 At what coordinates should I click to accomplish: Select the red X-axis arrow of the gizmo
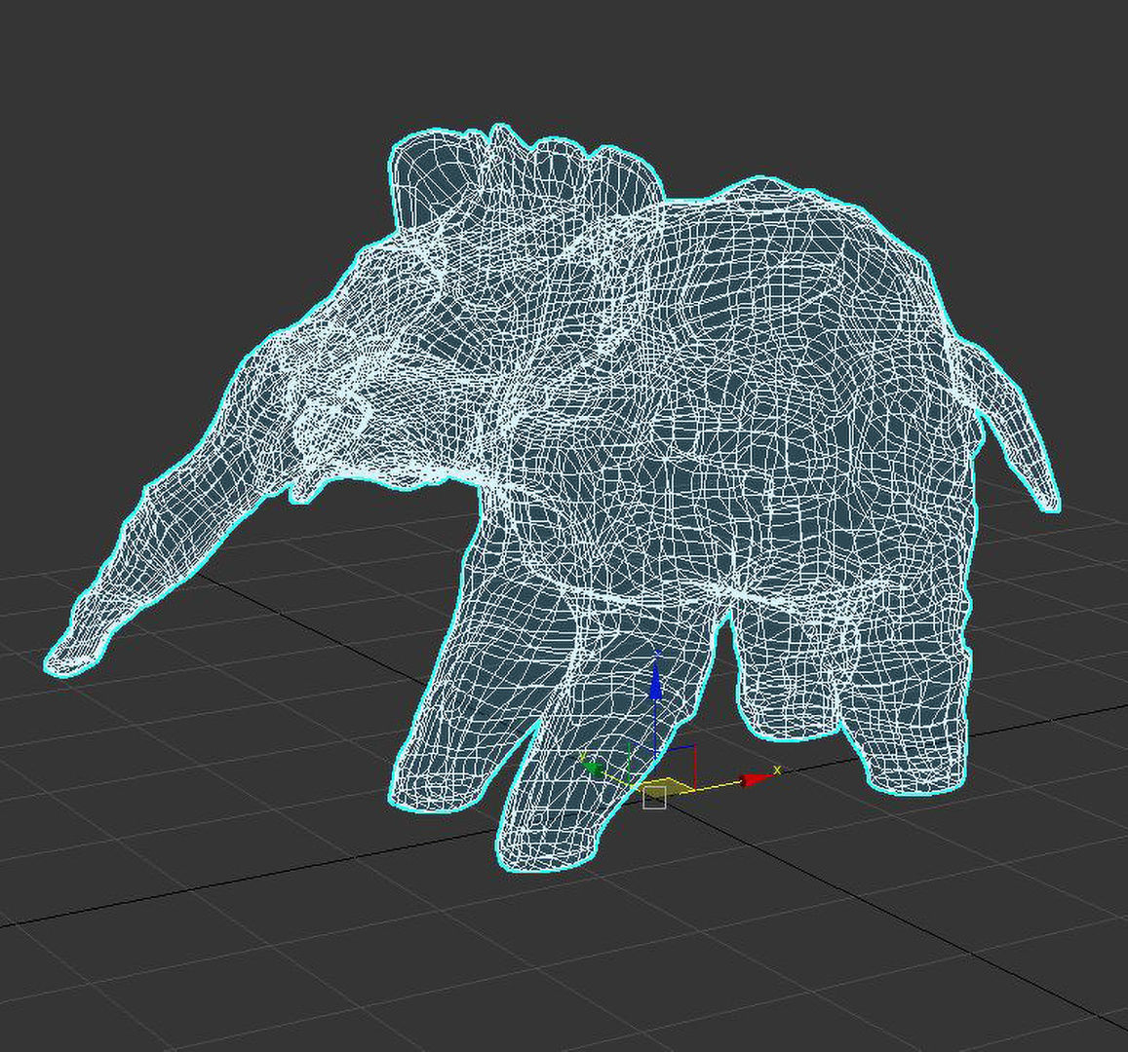756,779
